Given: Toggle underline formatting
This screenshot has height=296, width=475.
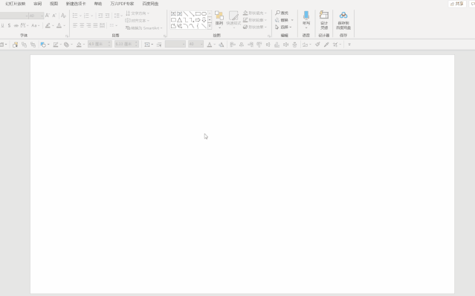Looking at the screenshot, I should [3, 25].
